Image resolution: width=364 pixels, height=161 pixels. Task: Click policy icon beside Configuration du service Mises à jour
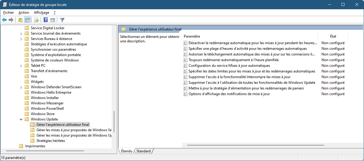coord(185,66)
